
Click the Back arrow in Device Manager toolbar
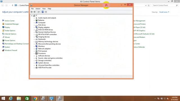click(x=31, y=12)
